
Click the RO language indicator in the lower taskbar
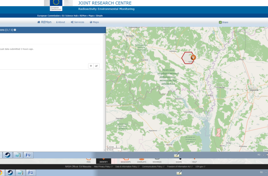coord(261,172)
